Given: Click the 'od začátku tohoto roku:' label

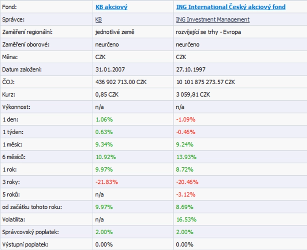Looking at the screenshot, I should (32, 207).
